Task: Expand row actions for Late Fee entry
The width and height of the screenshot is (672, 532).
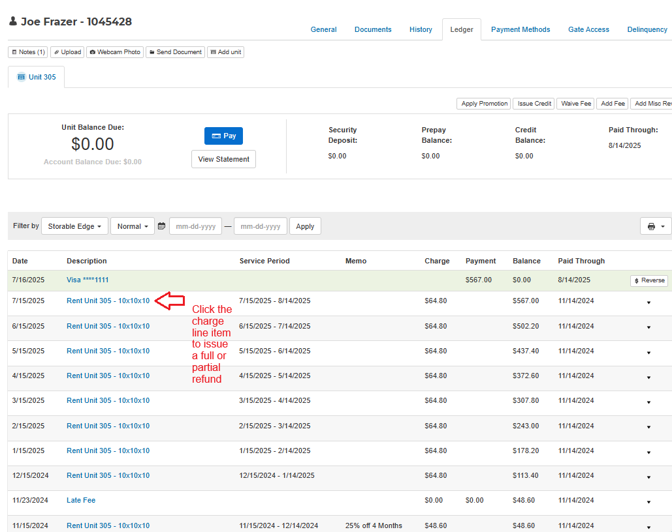Action: tap(648, 502)
